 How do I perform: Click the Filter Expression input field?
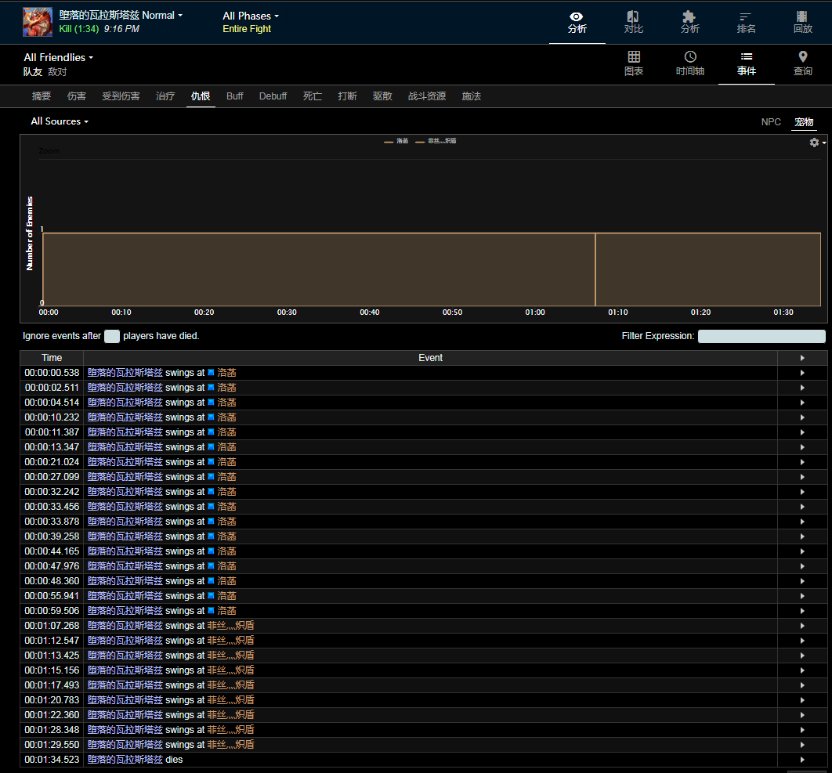[761, 336]
